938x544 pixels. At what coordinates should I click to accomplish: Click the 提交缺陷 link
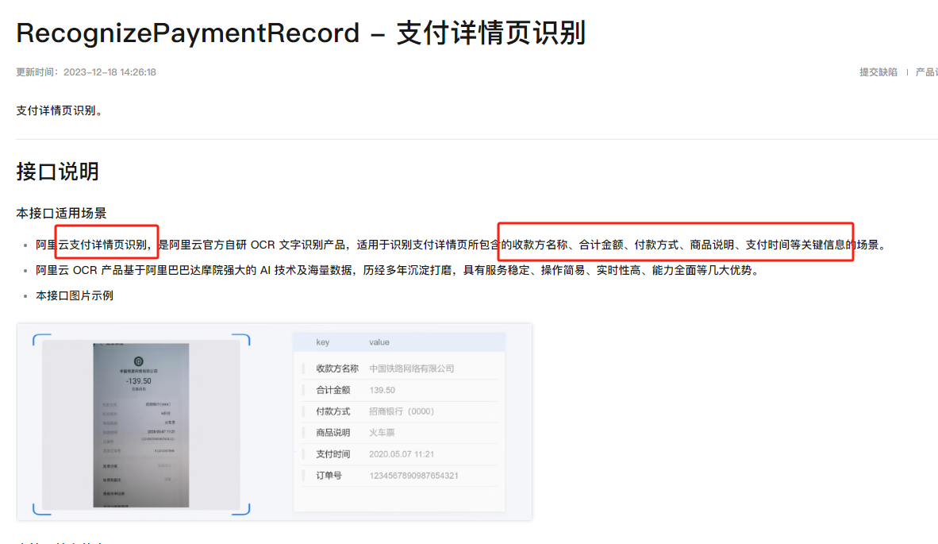878,72
